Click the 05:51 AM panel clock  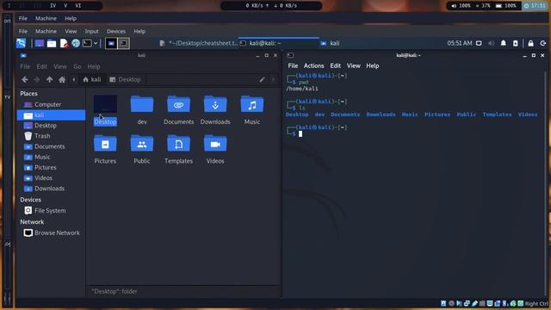click(459, 43)
